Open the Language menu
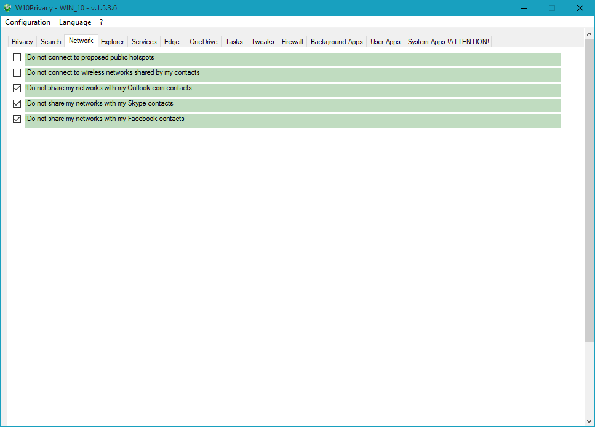Image resolution: width=595 pixels, height=427 pixels. [x=75, y=22]
